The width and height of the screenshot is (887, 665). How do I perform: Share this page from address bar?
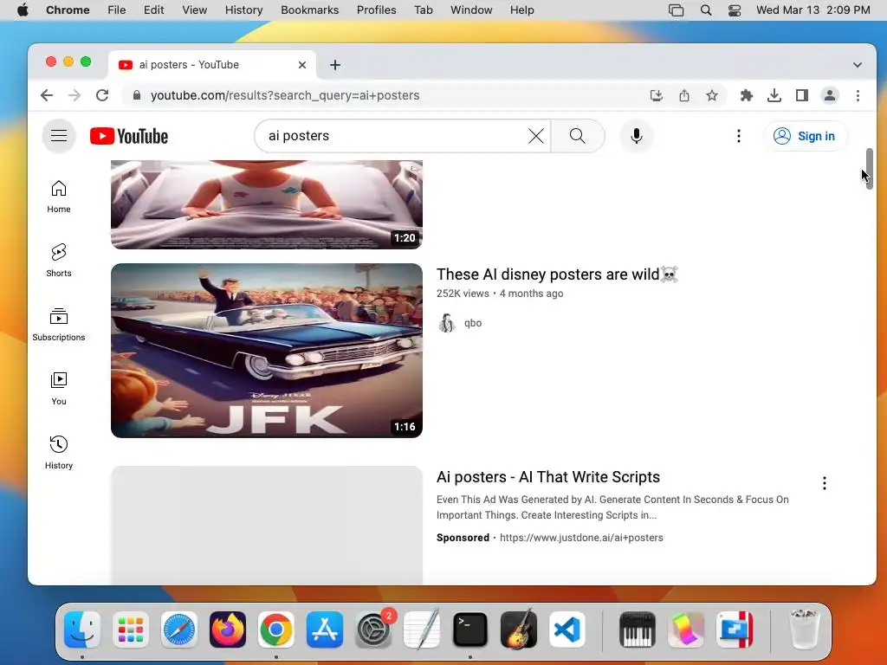pos(684,95)
